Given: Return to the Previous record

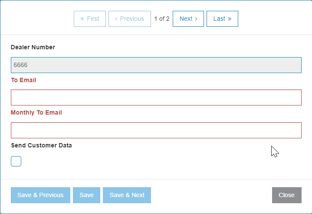Looking at the screenshot, I should tap(130, 19).
